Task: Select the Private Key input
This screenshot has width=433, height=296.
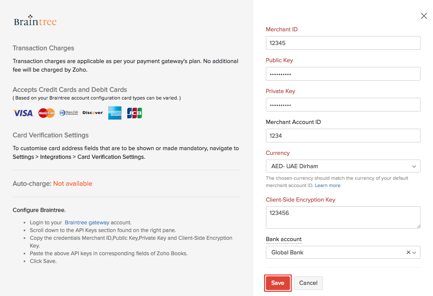Action: point(343,105)
